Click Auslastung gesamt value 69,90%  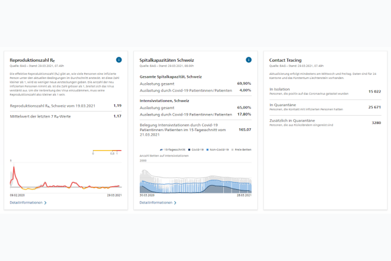pos(244,84)
